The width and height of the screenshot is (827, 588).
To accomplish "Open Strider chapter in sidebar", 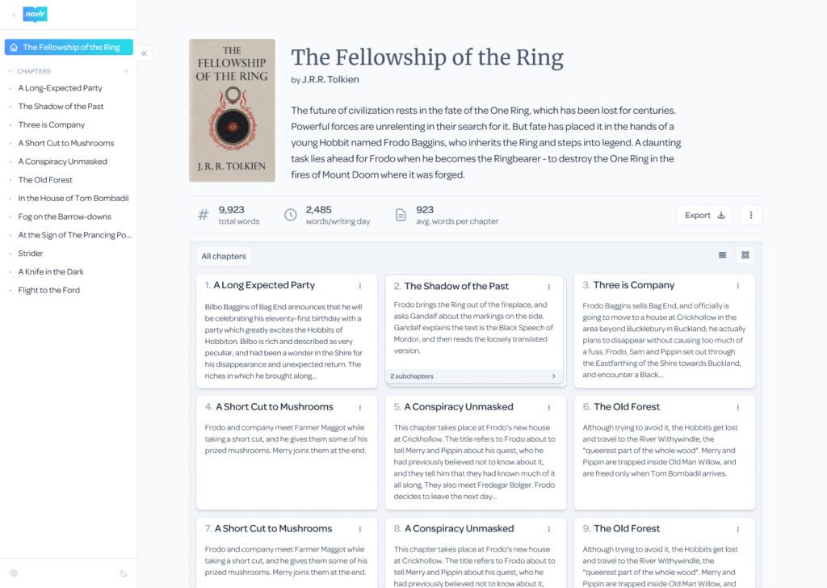I will pos(31,253).
